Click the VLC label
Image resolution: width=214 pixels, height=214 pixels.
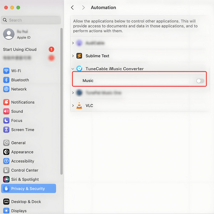coord(89,106)
